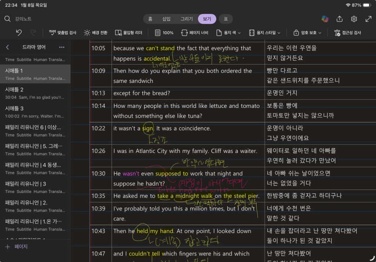Open the Copilot assistant
Viewport: 376px width, 262px height.
coord(325,19)
